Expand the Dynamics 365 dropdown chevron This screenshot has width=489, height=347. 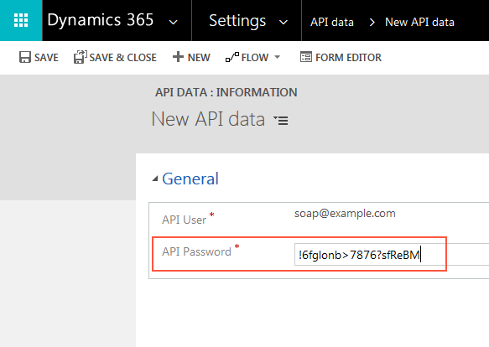pos(173,22)
